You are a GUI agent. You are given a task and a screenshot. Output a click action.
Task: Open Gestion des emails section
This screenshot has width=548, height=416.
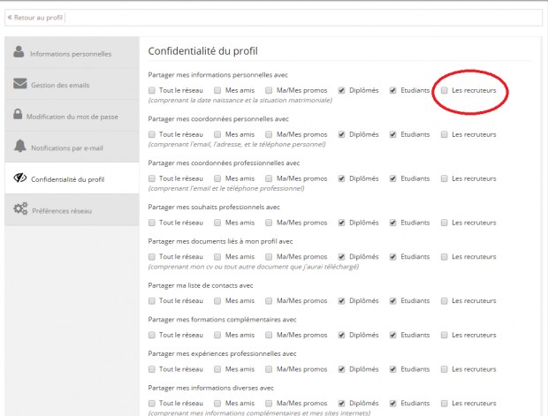point(72,84)
